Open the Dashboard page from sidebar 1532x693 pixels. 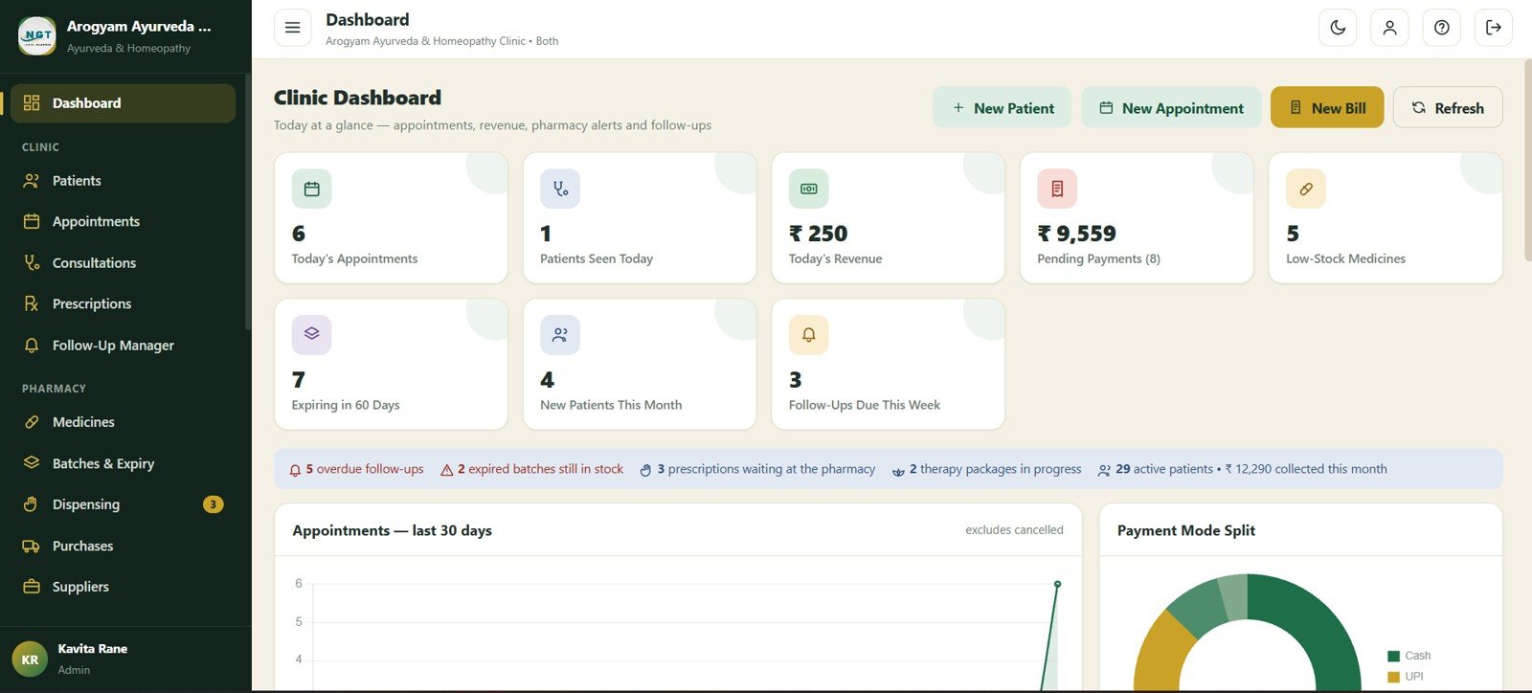pyautogui.click(x=123, y=103)
